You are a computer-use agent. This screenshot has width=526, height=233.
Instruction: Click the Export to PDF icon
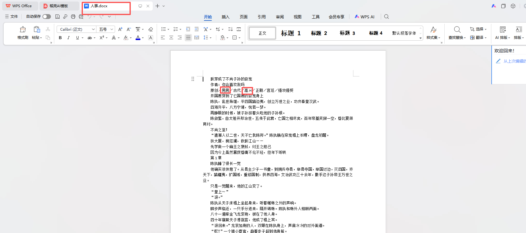pos(65,17)
